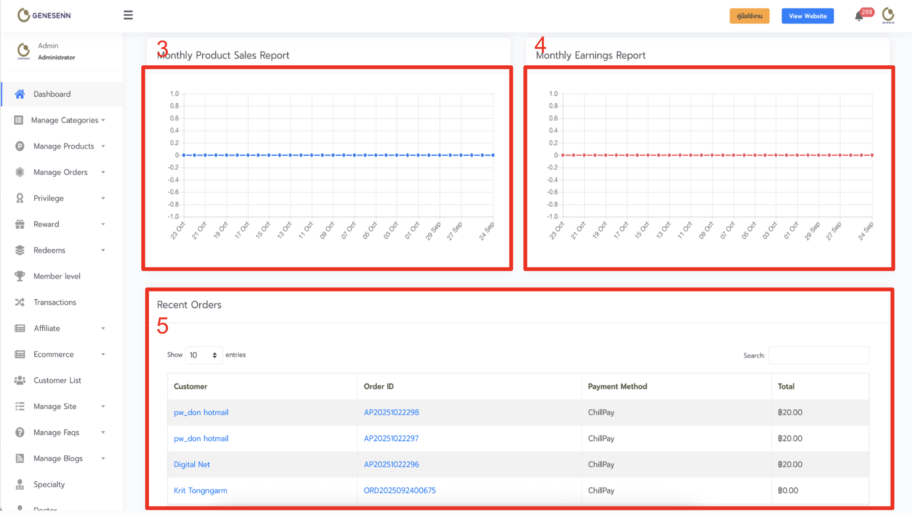The width and height of the screenshot is (912, 515).
Task: Click the Reward gift icon
Action: point(20,224)
